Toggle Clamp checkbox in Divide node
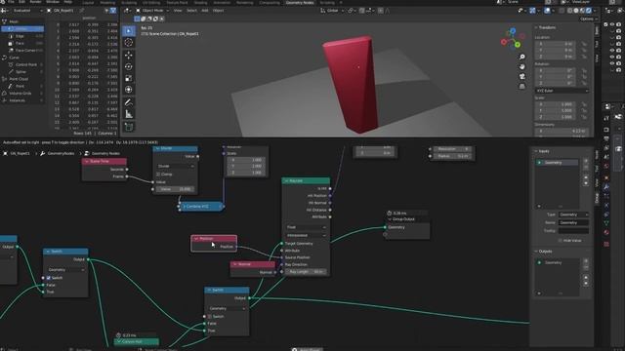Image resolution: width=625 pixels, height=351 pixels. [x=158, y=175]
